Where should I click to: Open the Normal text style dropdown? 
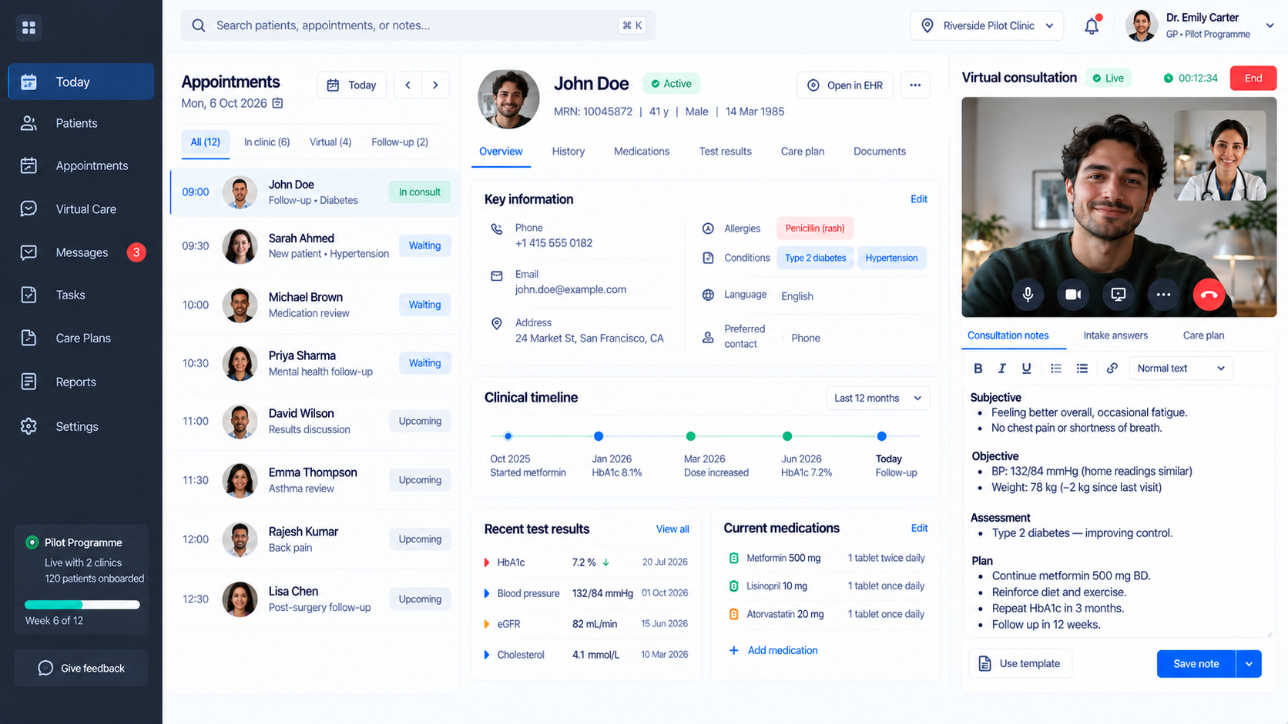coord(1180,369)
